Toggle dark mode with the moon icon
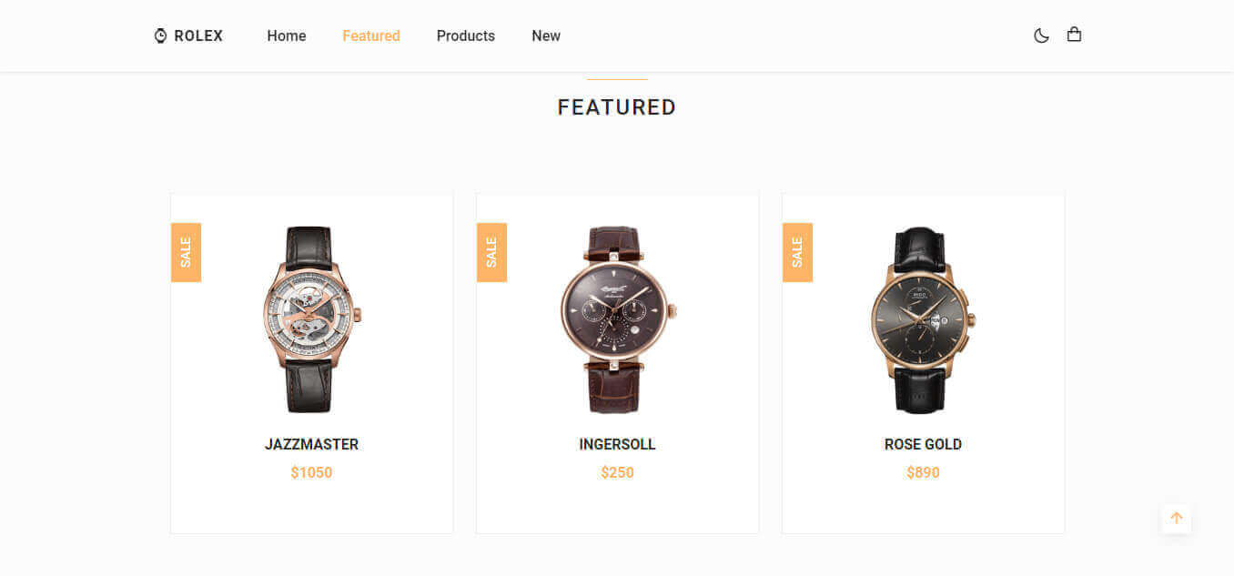The width and height of the screenshot is (1234, 576). (1041, 35)
